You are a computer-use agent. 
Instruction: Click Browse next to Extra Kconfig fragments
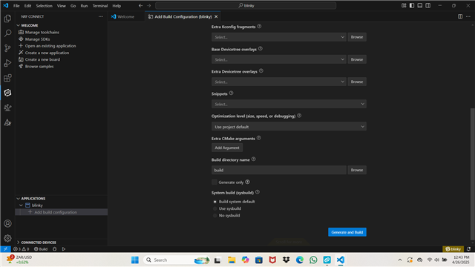click(x=357, y=37)
